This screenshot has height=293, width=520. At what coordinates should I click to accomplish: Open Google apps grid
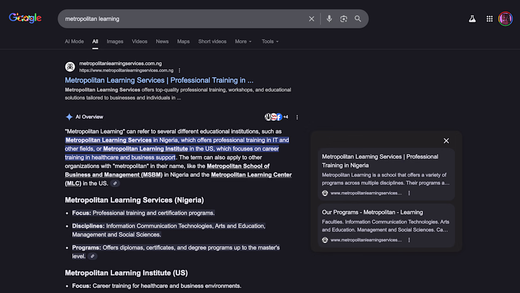[489, 19]
